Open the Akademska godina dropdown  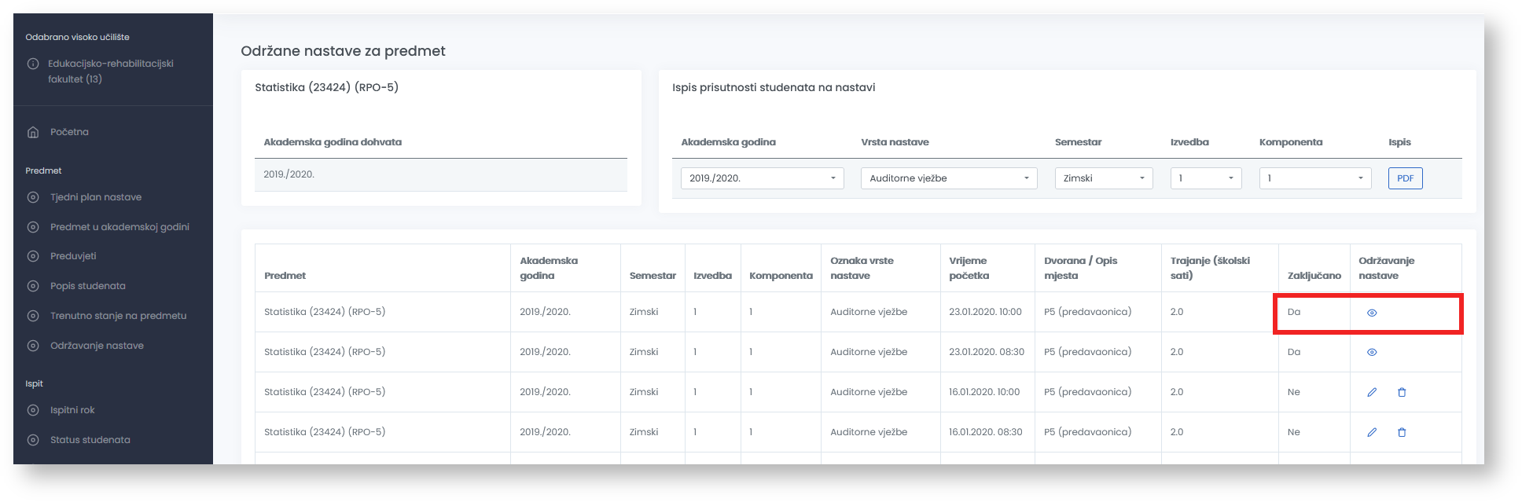tap(762, 178)
